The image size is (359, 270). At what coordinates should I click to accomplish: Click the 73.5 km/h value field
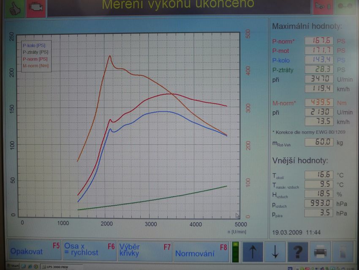pyautogui.click(x=319, y=121)
